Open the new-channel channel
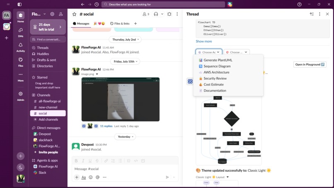334x188 pixels. coord(48,107)
